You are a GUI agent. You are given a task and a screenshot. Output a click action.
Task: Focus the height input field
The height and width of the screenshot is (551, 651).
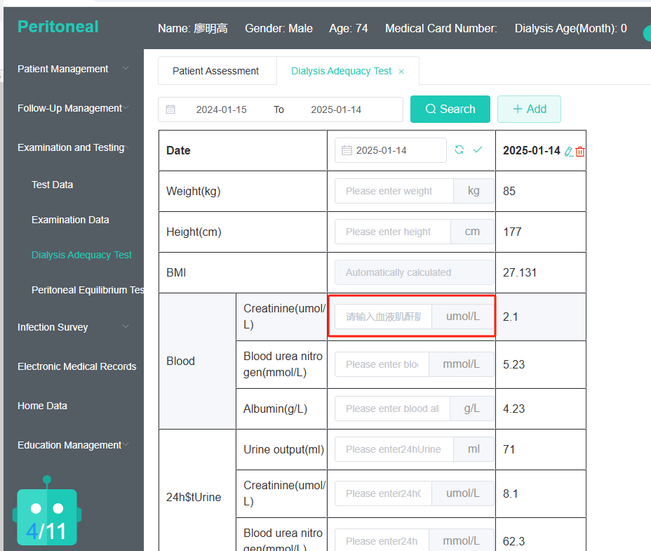click(393, 232)
